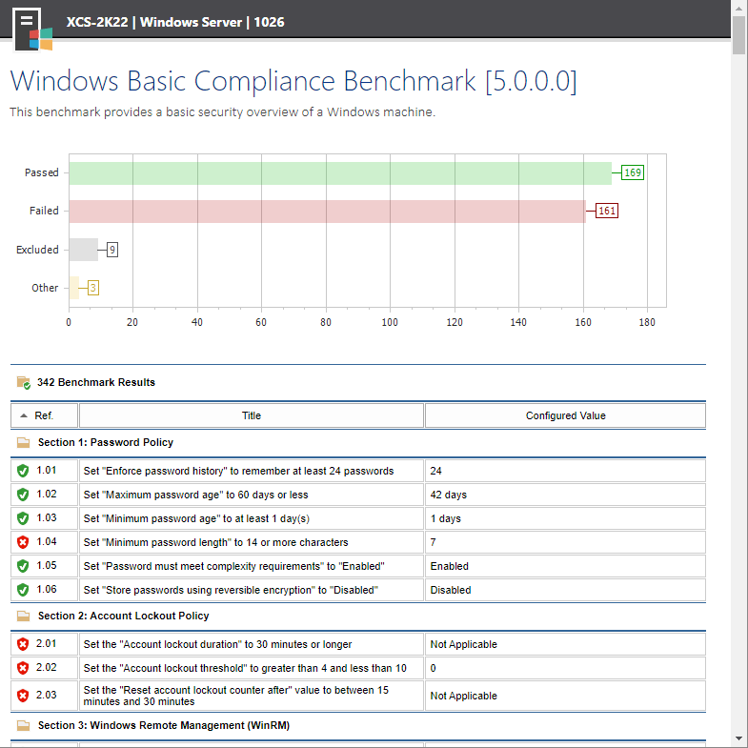Image resolution: width=748 pixels, height=748 pixels.
Task: Click the scroll down arrow of scrollbar
Action: [738, 739]
